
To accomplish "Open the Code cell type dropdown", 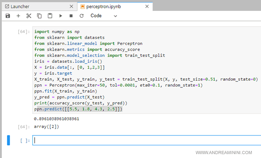I will point(104,16).
